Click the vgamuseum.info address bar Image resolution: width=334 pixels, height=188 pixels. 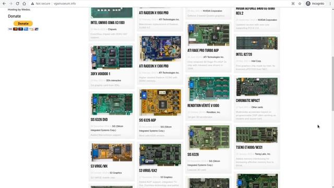coord(65,4)
